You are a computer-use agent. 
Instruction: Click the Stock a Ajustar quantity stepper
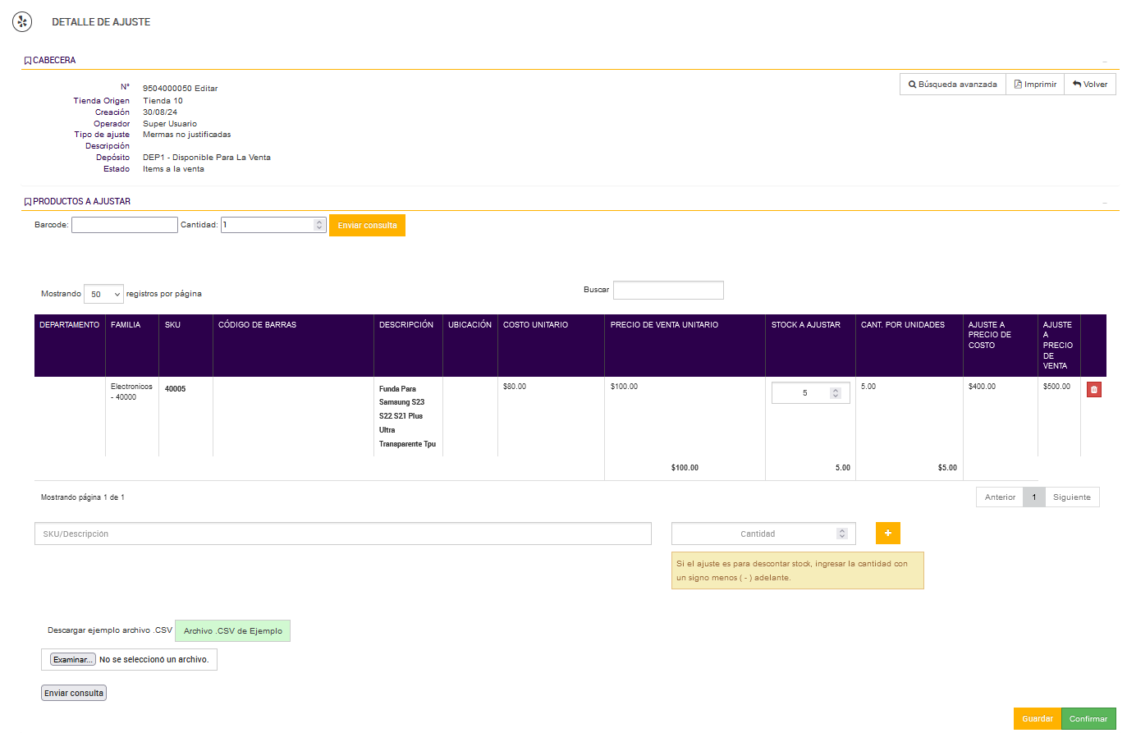[x=836, y=393]
